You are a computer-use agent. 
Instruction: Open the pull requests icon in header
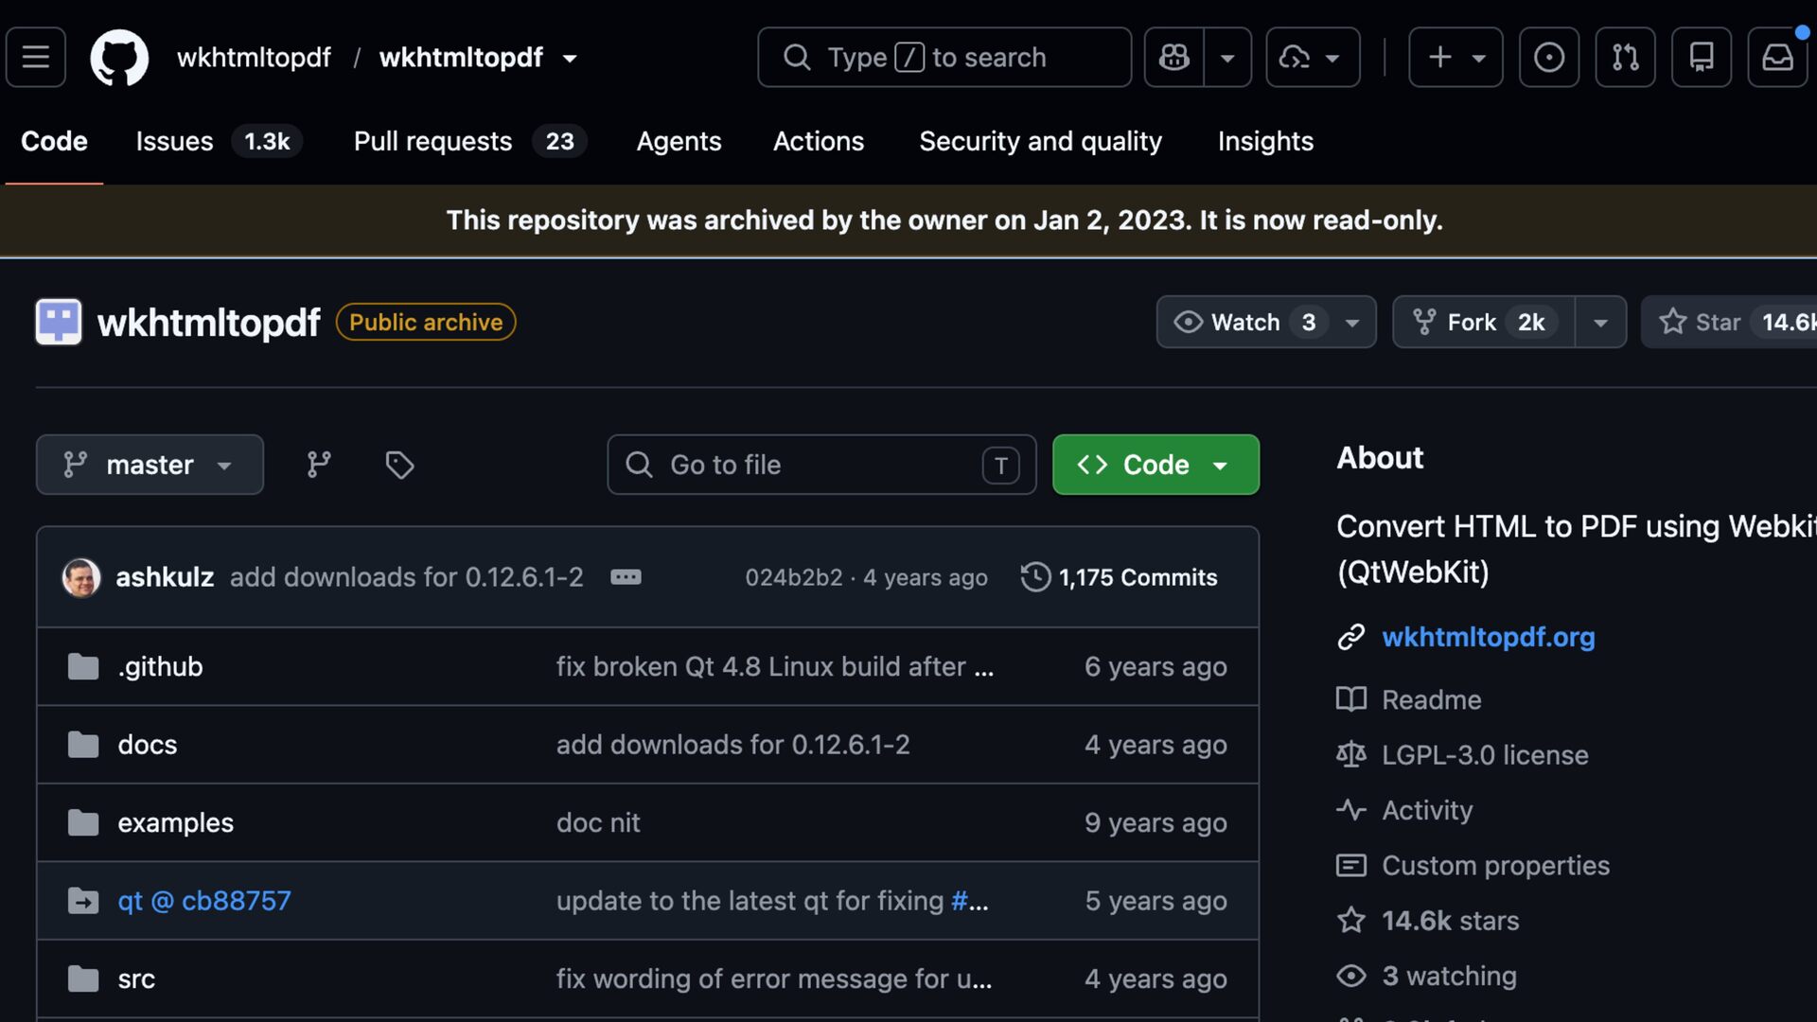[1625, 57]
